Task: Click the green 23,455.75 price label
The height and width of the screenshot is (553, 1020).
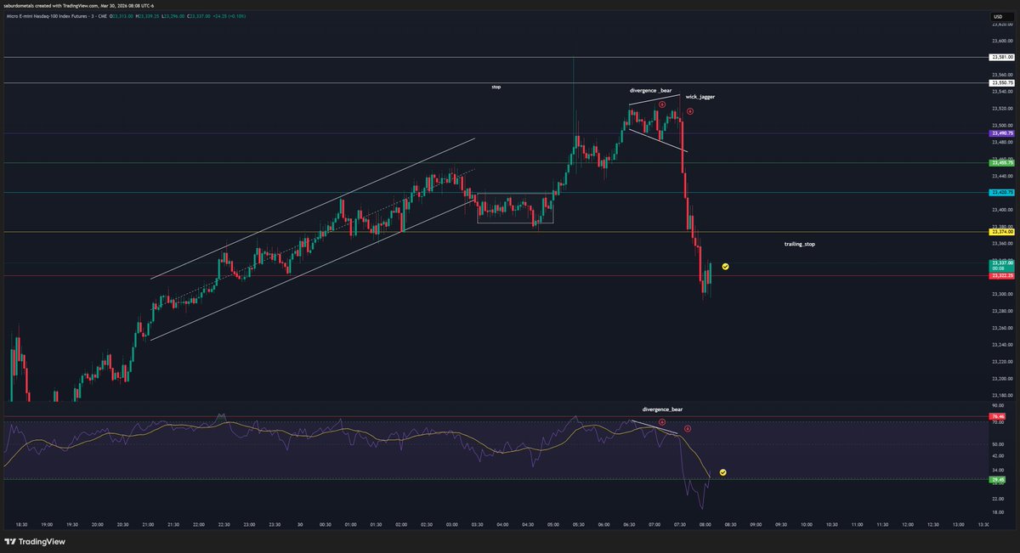Action: click(1002, 162)
